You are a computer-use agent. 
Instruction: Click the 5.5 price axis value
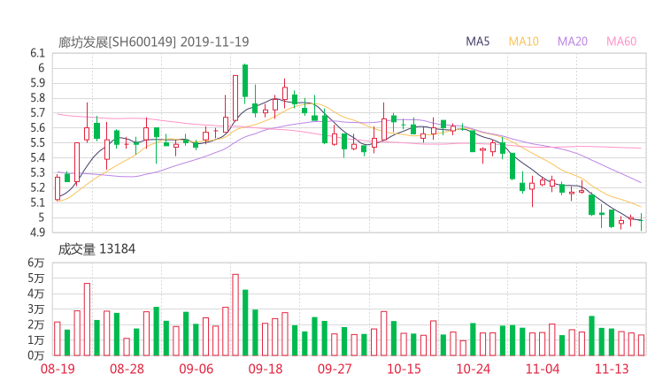37,142
